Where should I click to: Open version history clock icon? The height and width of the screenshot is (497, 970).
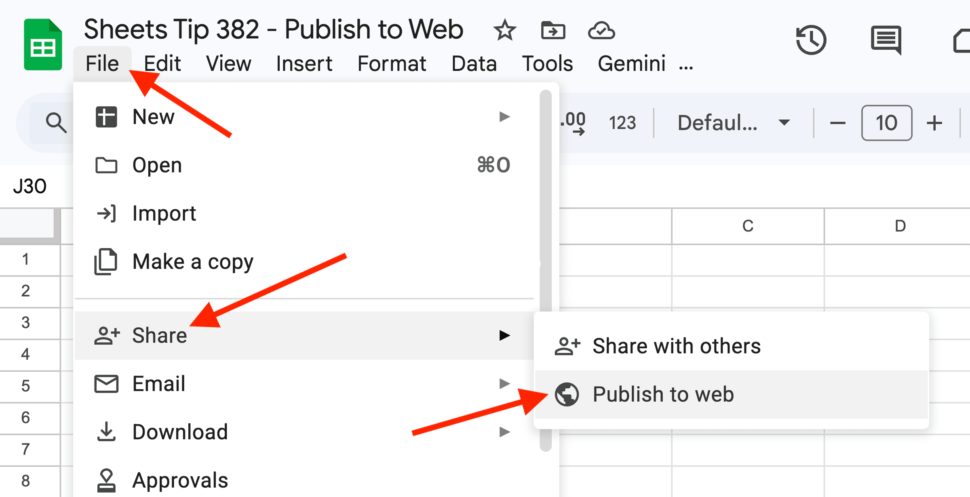811,40
